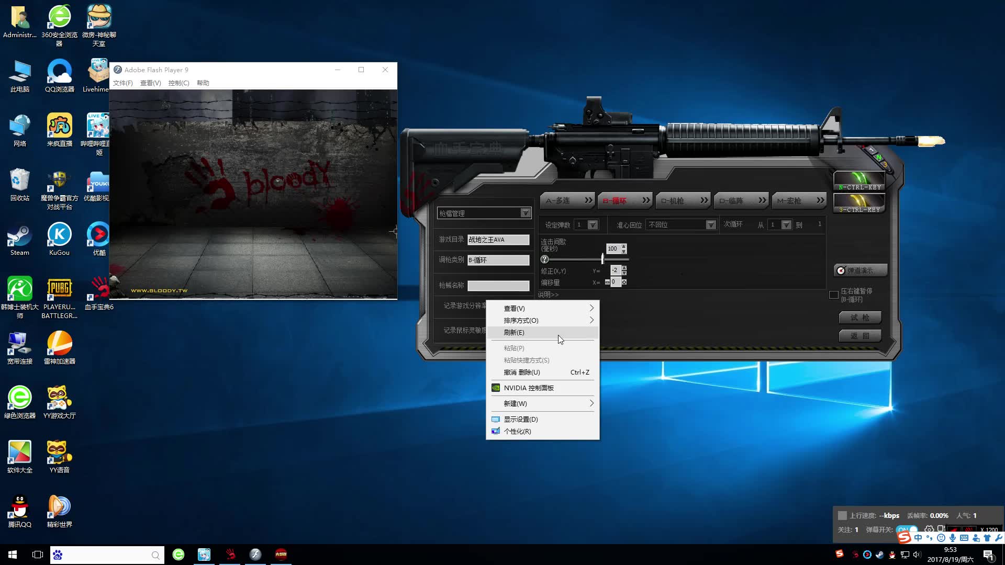This screenshot has height=565, width=1005.
Task: Open the 设定弹数 dropdown
Action: [x=586, y=224]
